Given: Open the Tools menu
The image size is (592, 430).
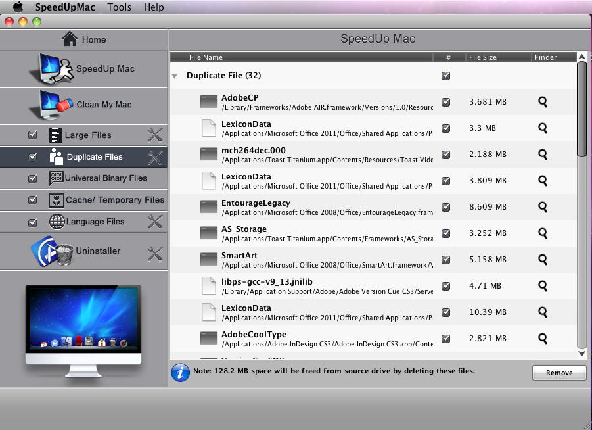Looking at the screenshot, I should pos(119,7).
